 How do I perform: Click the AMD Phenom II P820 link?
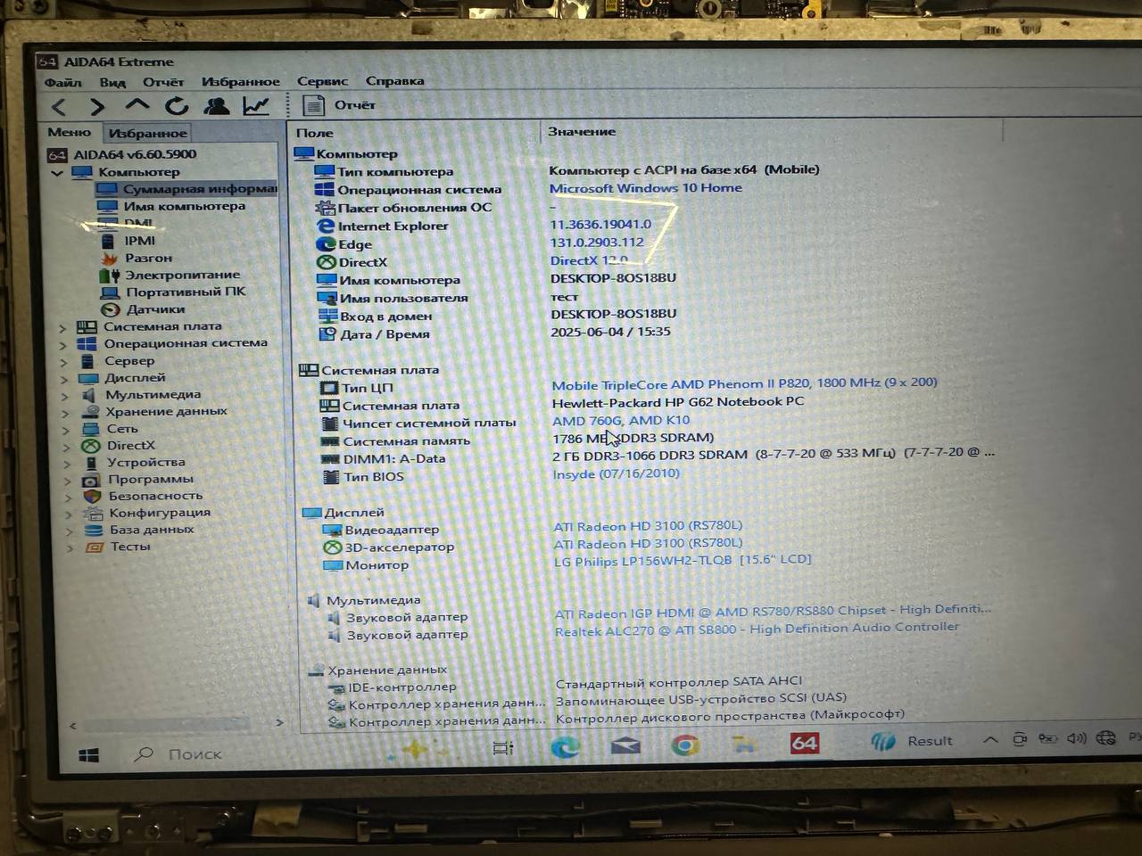[744, 383]
